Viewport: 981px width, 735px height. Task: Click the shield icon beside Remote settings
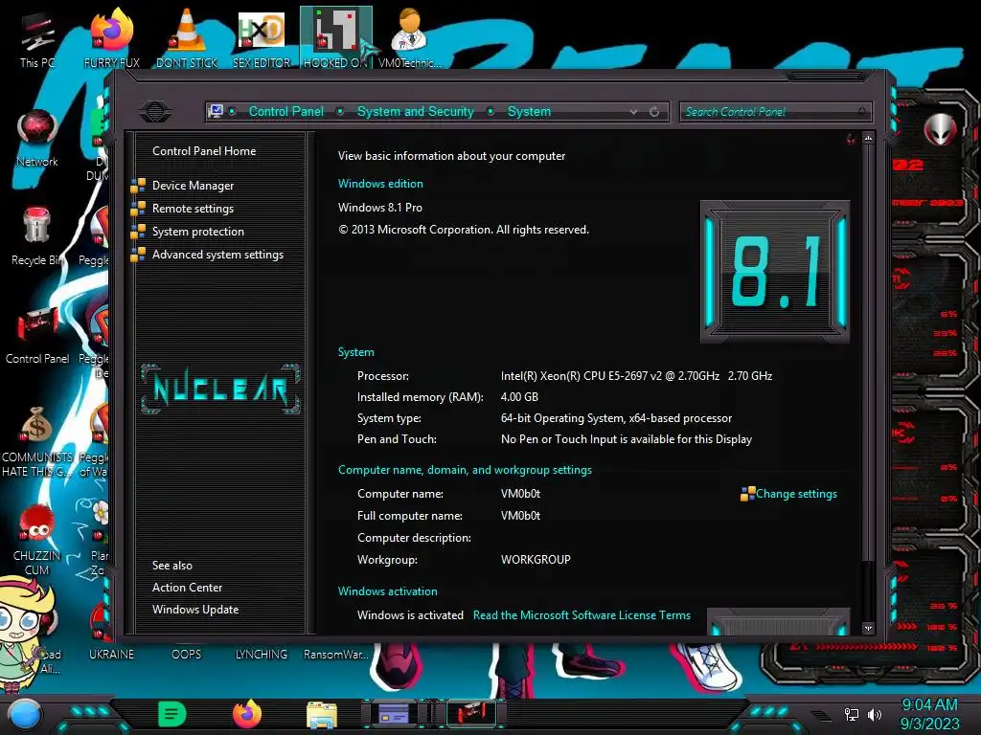point(138,209)
